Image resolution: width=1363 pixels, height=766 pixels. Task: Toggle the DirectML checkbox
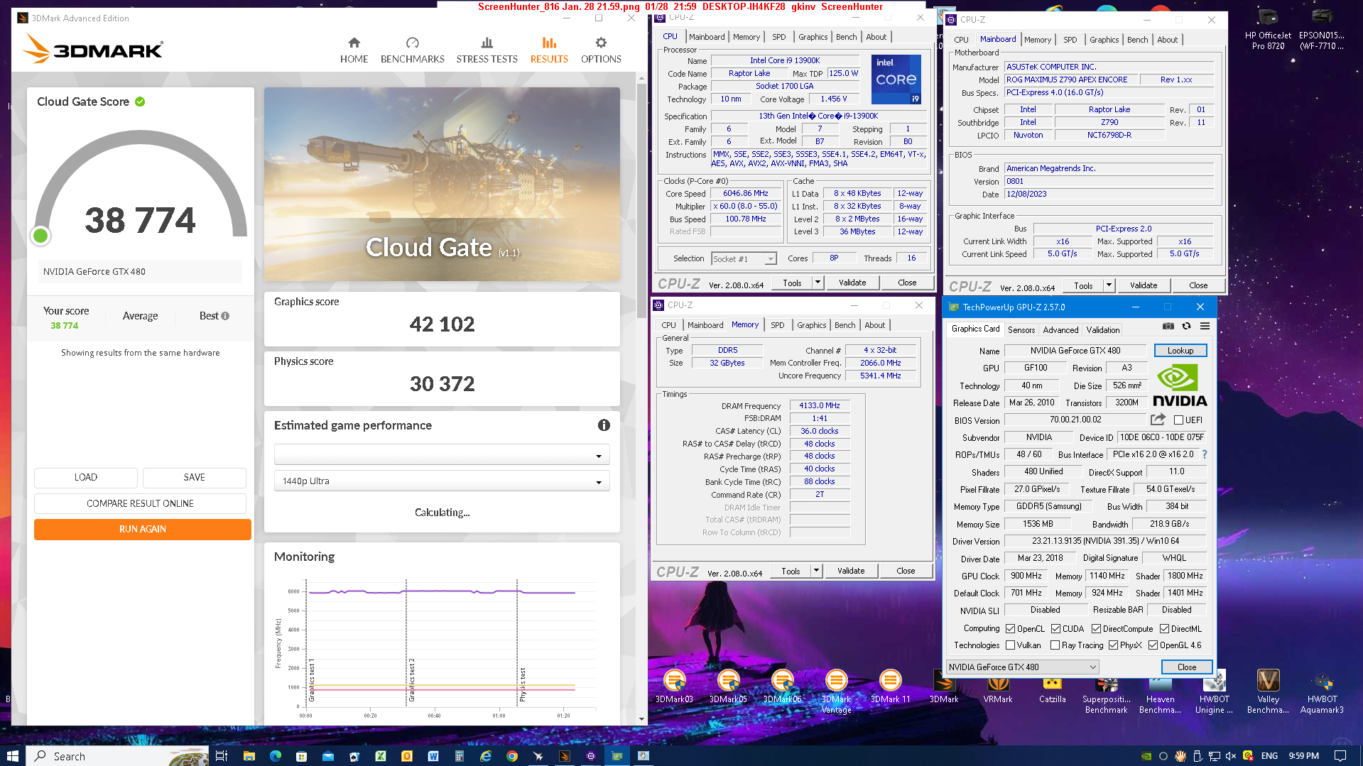(1164, 629)
